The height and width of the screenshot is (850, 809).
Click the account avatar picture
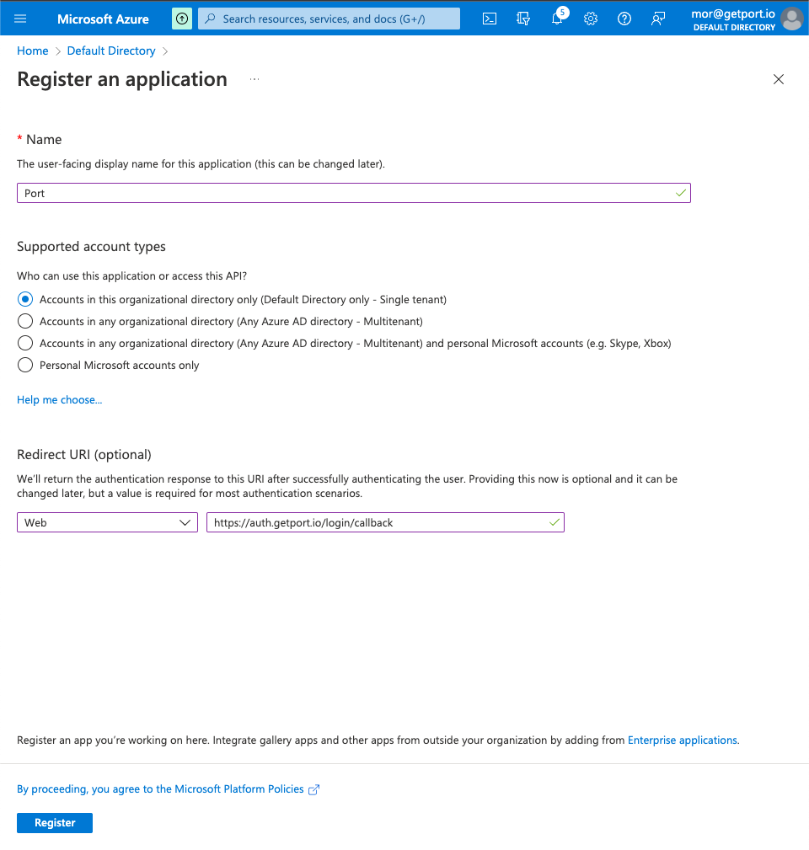(791, 19)
